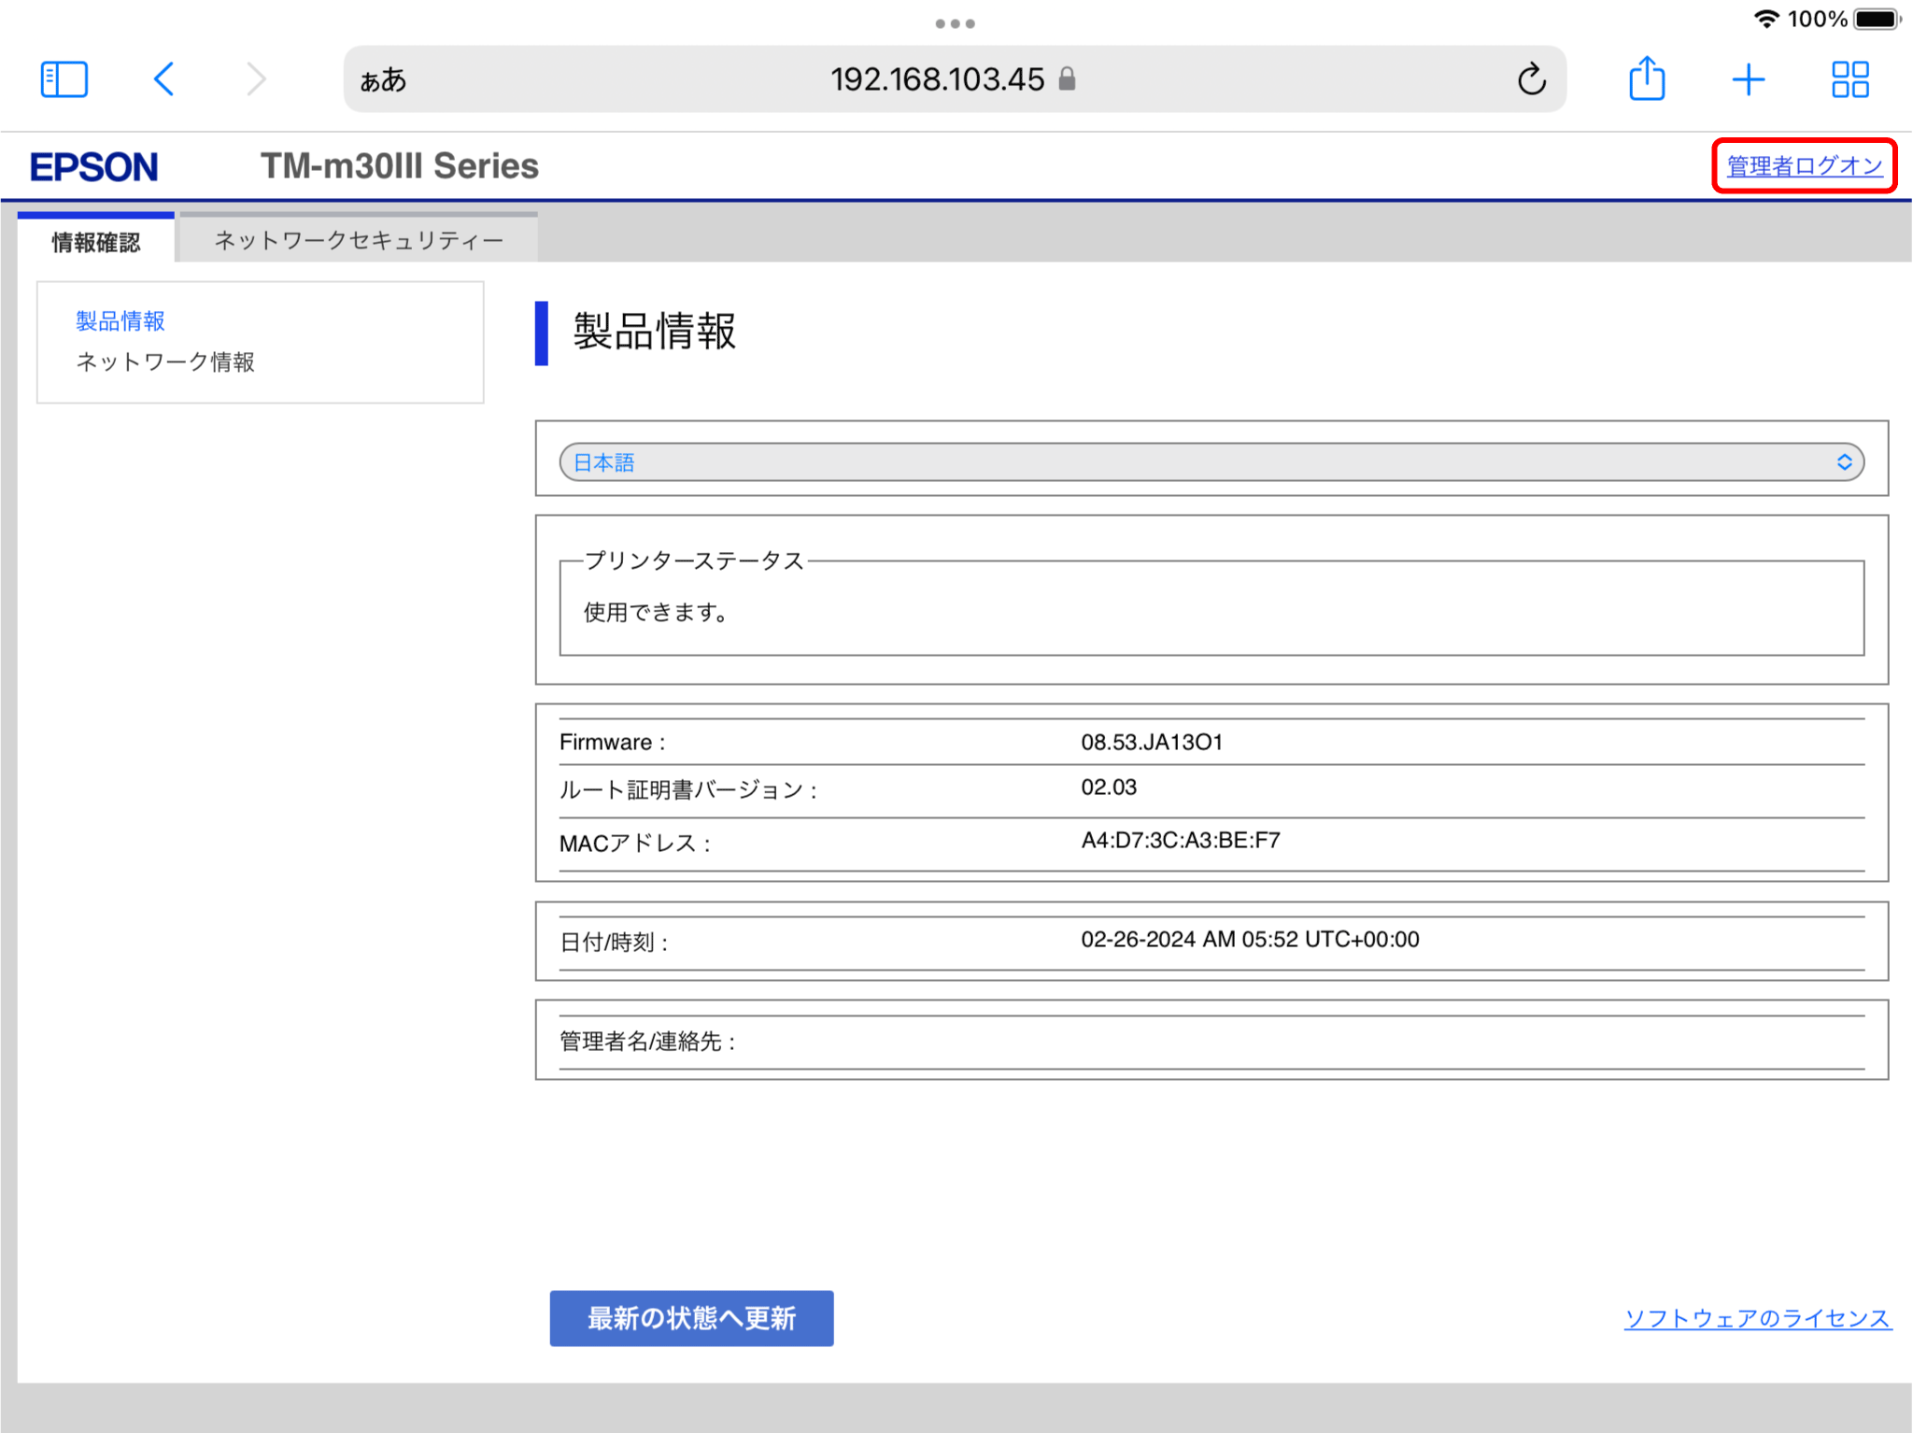Tap the ああ reader/format options button
Screen dimensions: 1913x1433
click(383, 80)
